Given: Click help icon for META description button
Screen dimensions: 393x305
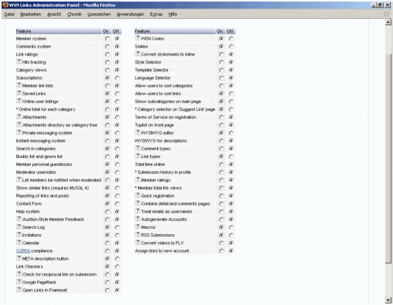Looking at the screenshot, I should [19, 259].
